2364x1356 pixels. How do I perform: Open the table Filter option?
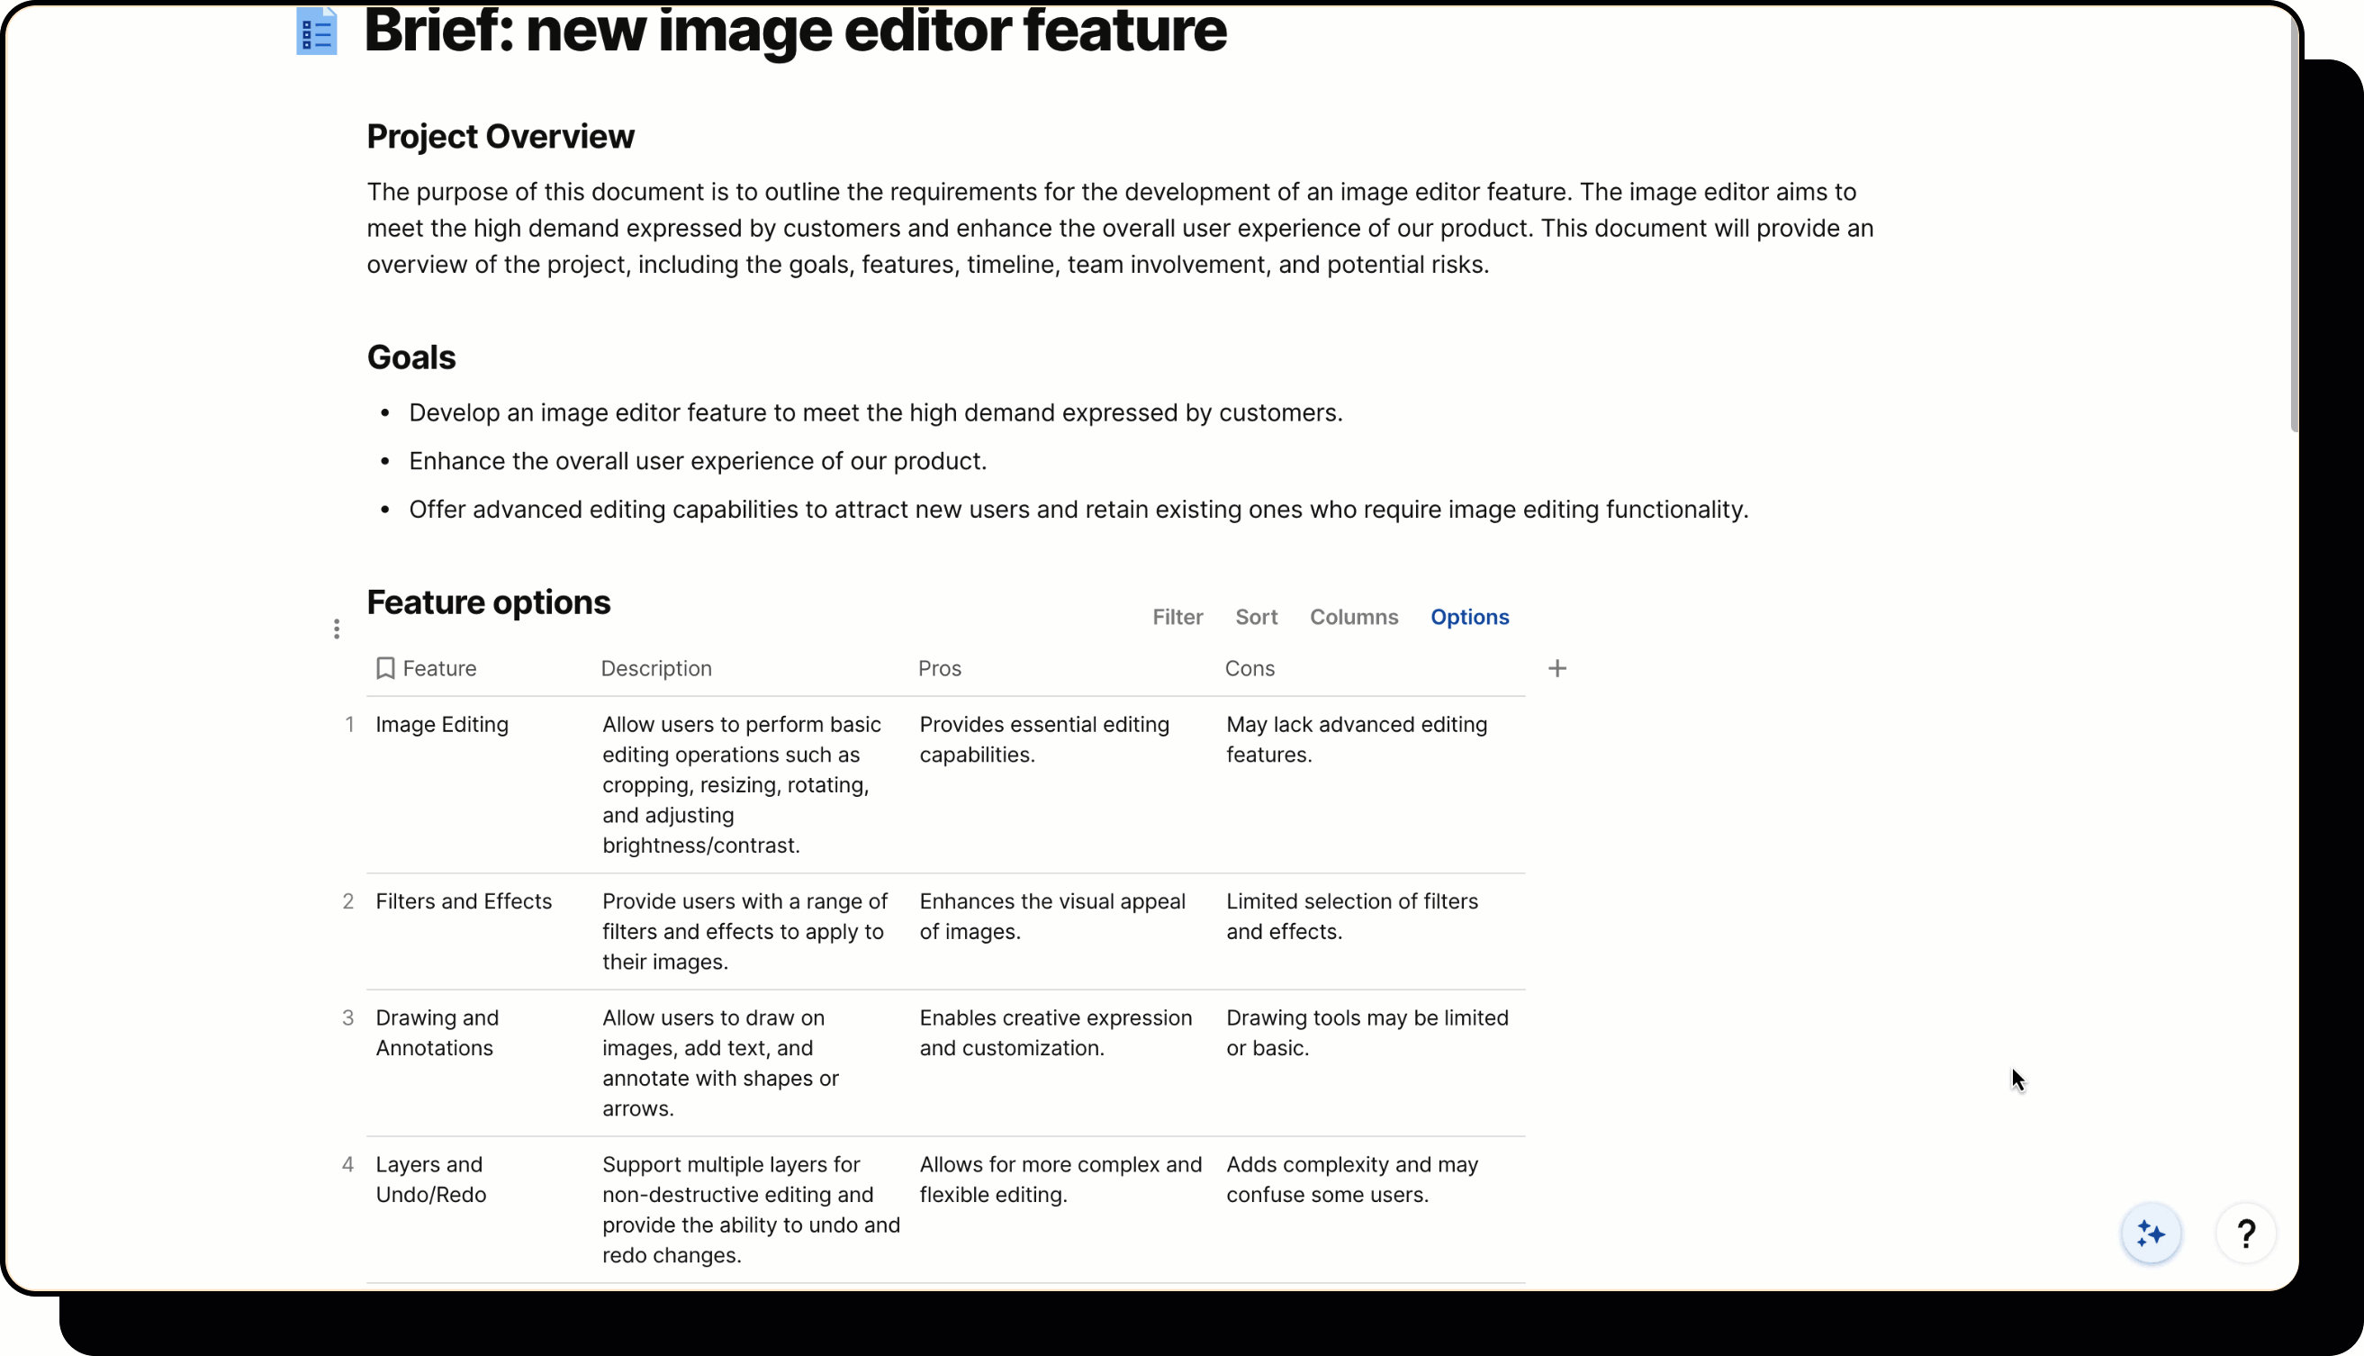pos(1177,618)
